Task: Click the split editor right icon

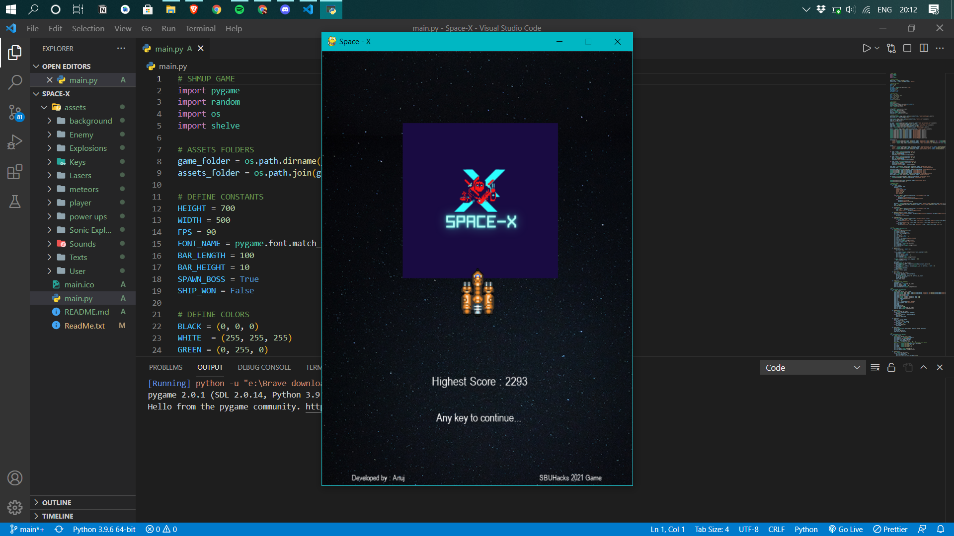Action: tap(924, 48)
